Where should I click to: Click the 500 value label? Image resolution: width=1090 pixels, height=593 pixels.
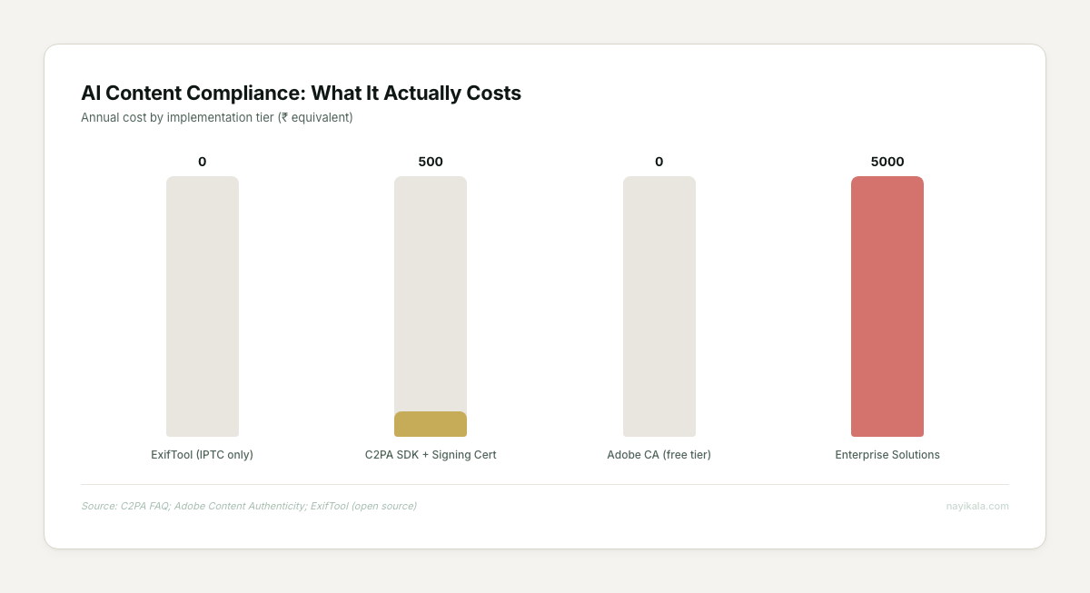431,162
